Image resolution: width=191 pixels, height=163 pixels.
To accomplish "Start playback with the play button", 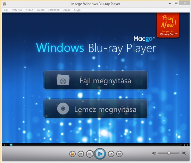I will click(100, 154).
